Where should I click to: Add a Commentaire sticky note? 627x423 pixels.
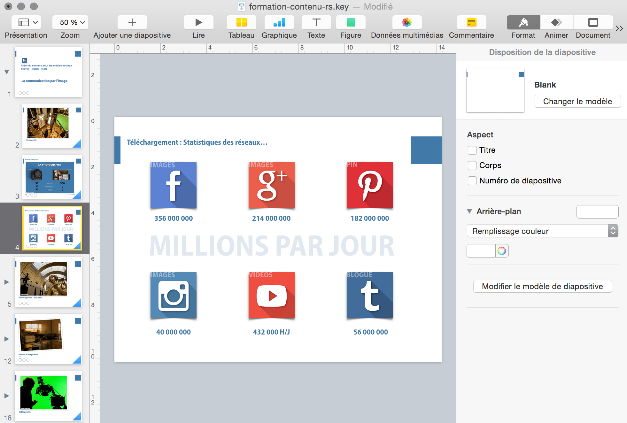click(471, 22)
